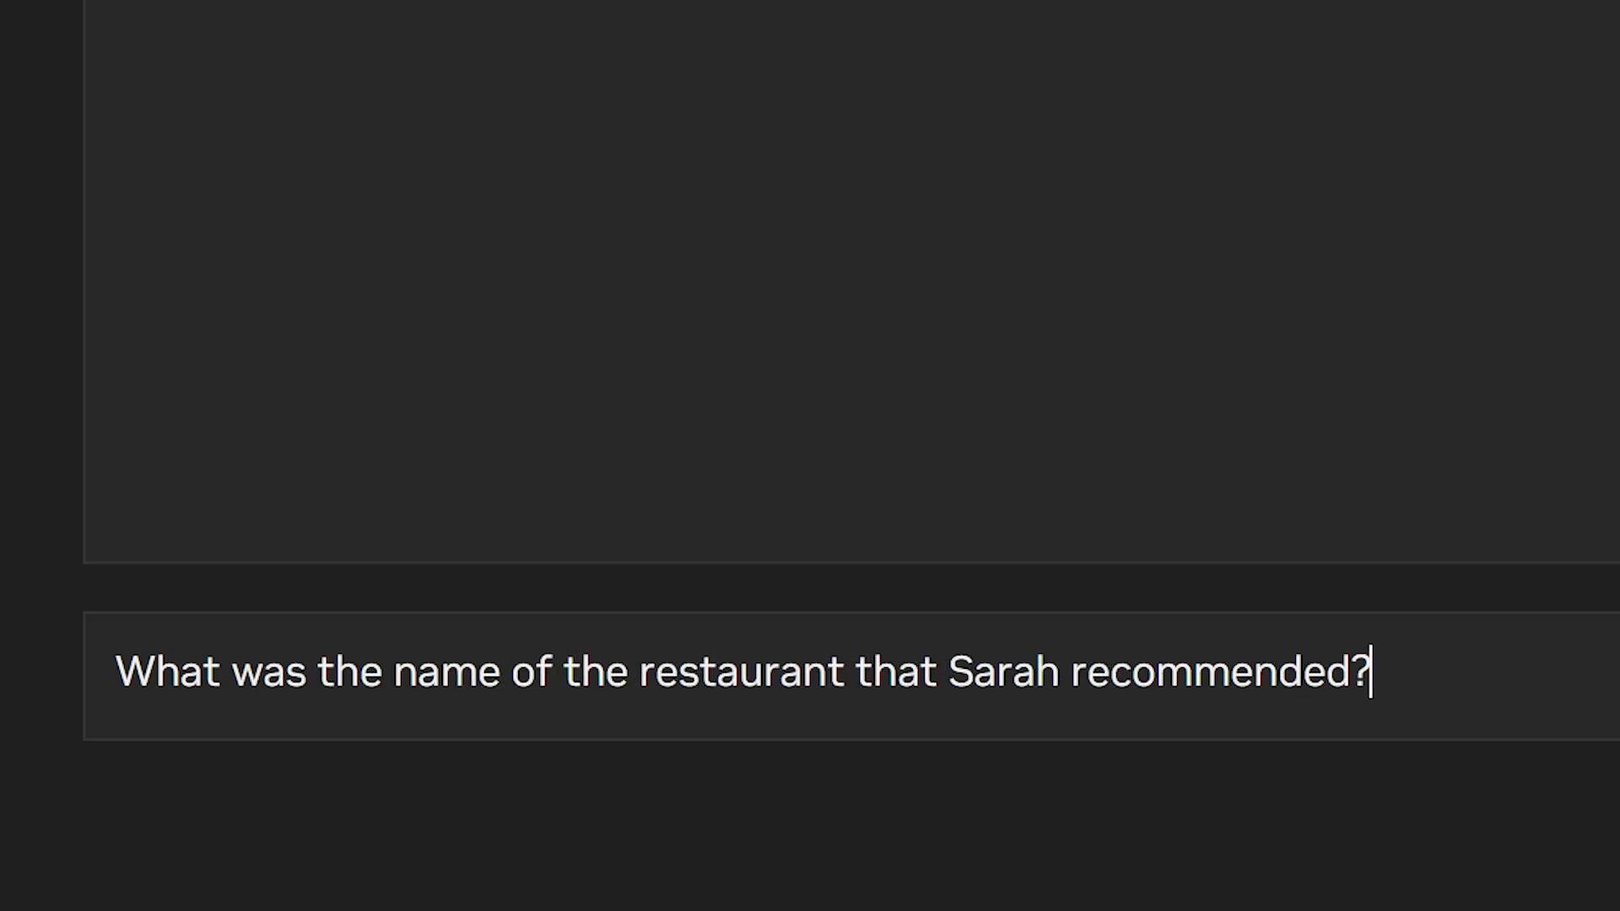
Task: Click the gap between panel and input
Action: [844, 588]
